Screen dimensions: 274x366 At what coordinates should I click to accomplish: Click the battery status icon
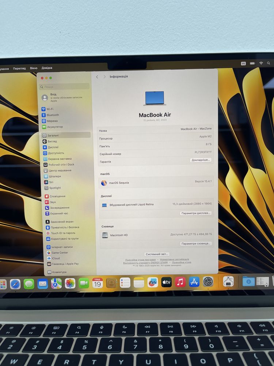252,63
